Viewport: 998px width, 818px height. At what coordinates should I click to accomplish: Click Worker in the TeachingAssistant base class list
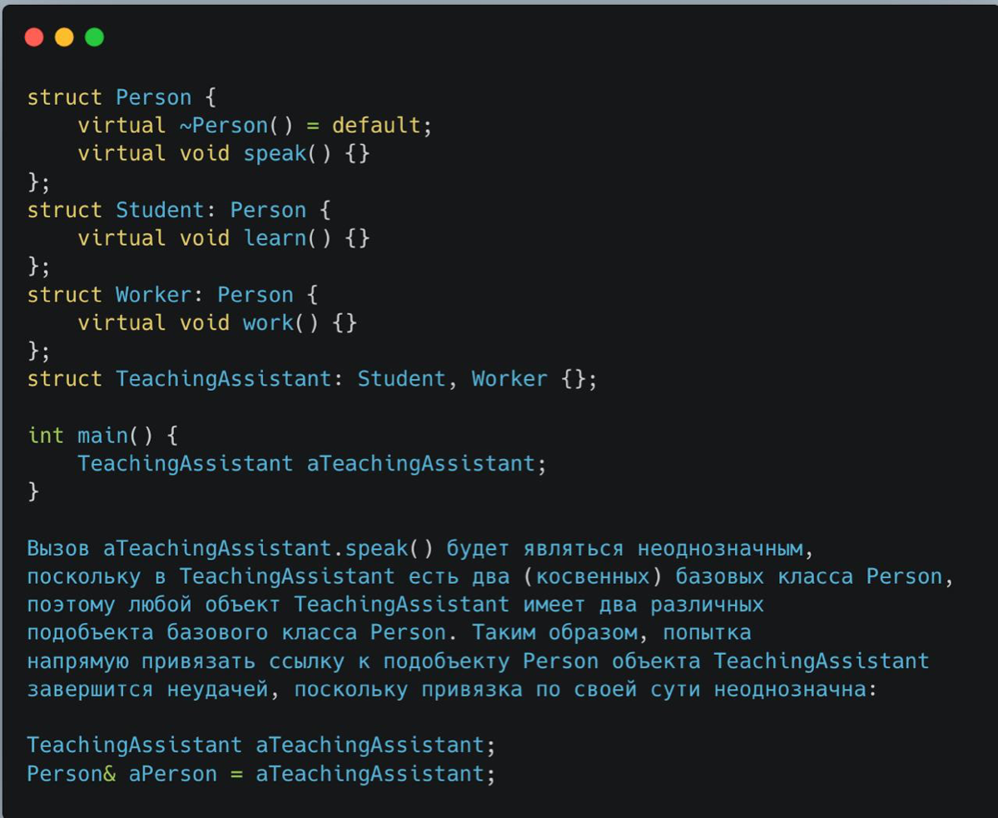point(509,379)
